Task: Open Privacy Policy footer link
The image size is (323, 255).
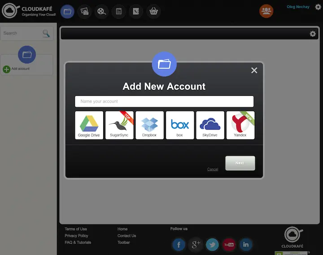Action: click(76, 236)
